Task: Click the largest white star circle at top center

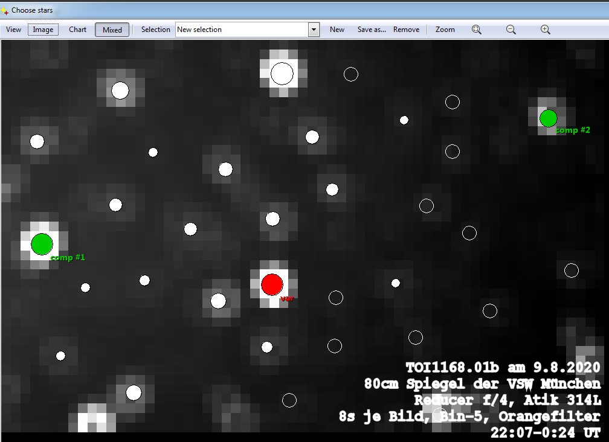Action: coord(282,74)
